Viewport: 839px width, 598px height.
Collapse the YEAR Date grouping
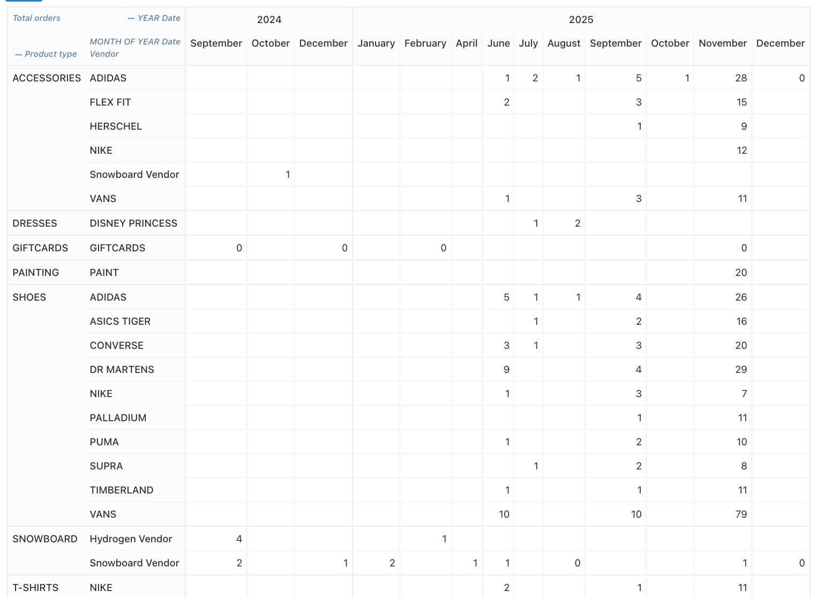131,18
